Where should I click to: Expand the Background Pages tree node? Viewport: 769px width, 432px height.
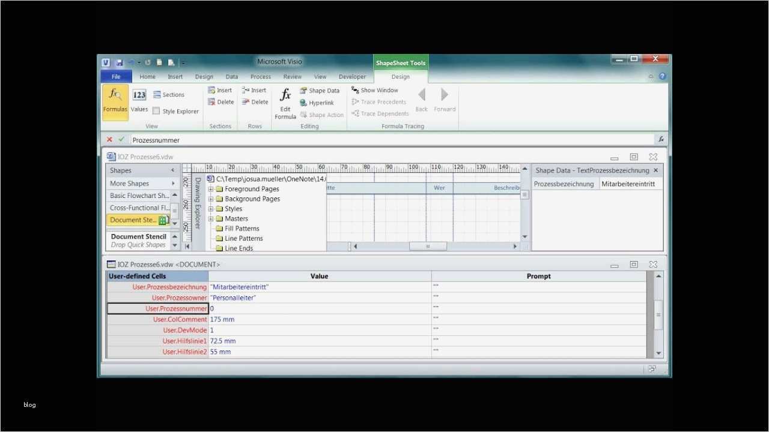tap(211, 199)
